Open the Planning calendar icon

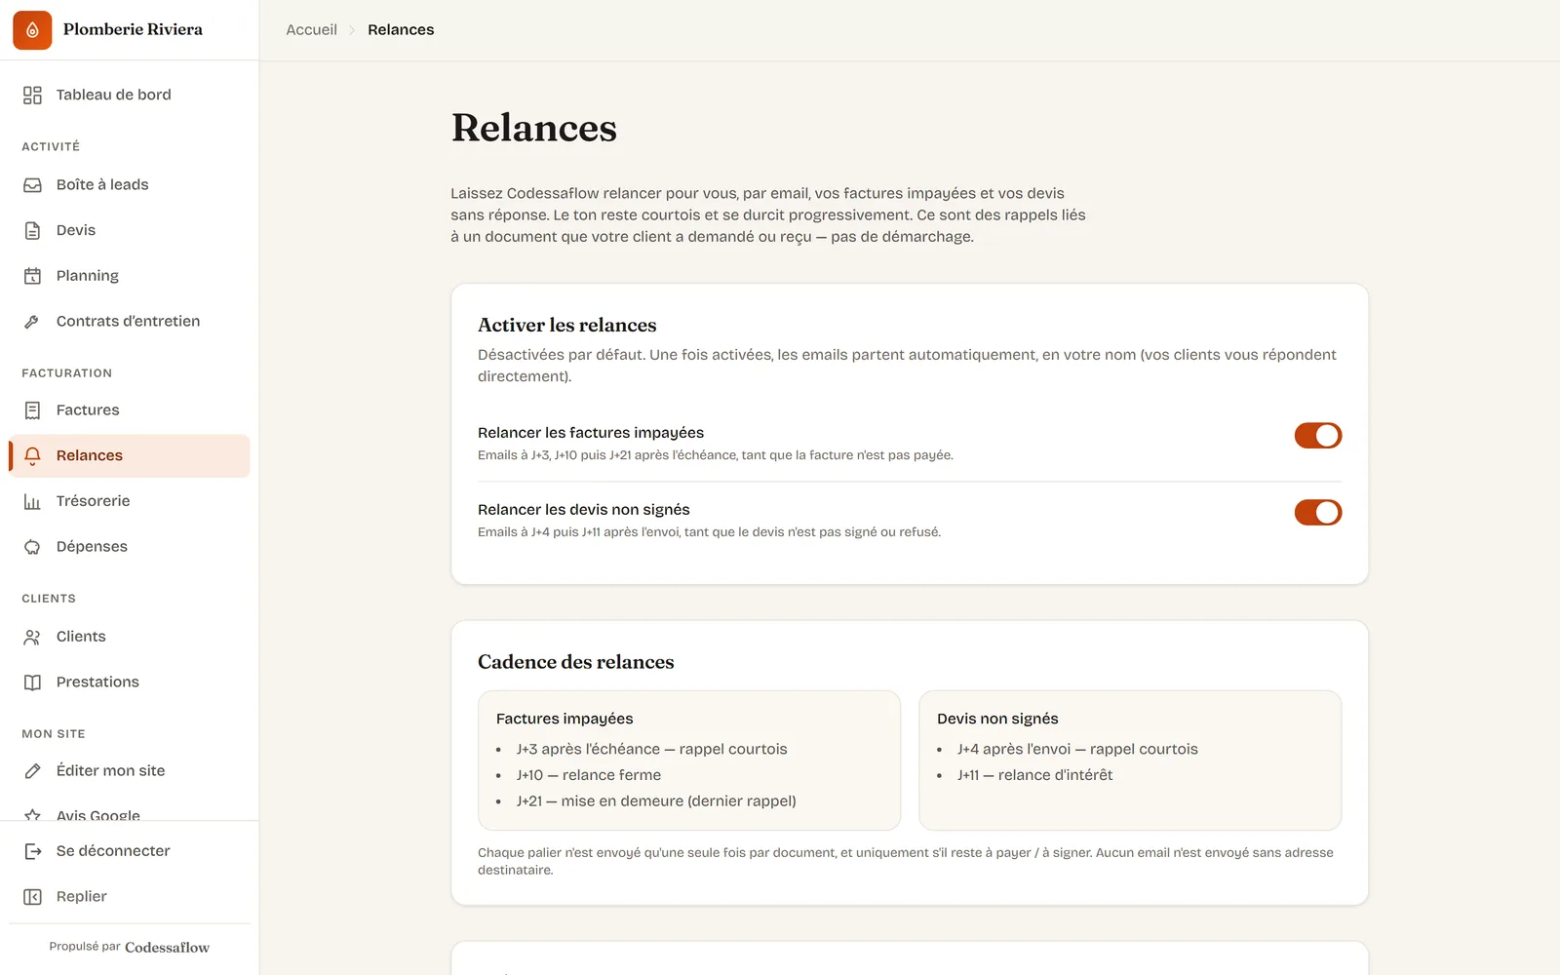coord(32,276)
